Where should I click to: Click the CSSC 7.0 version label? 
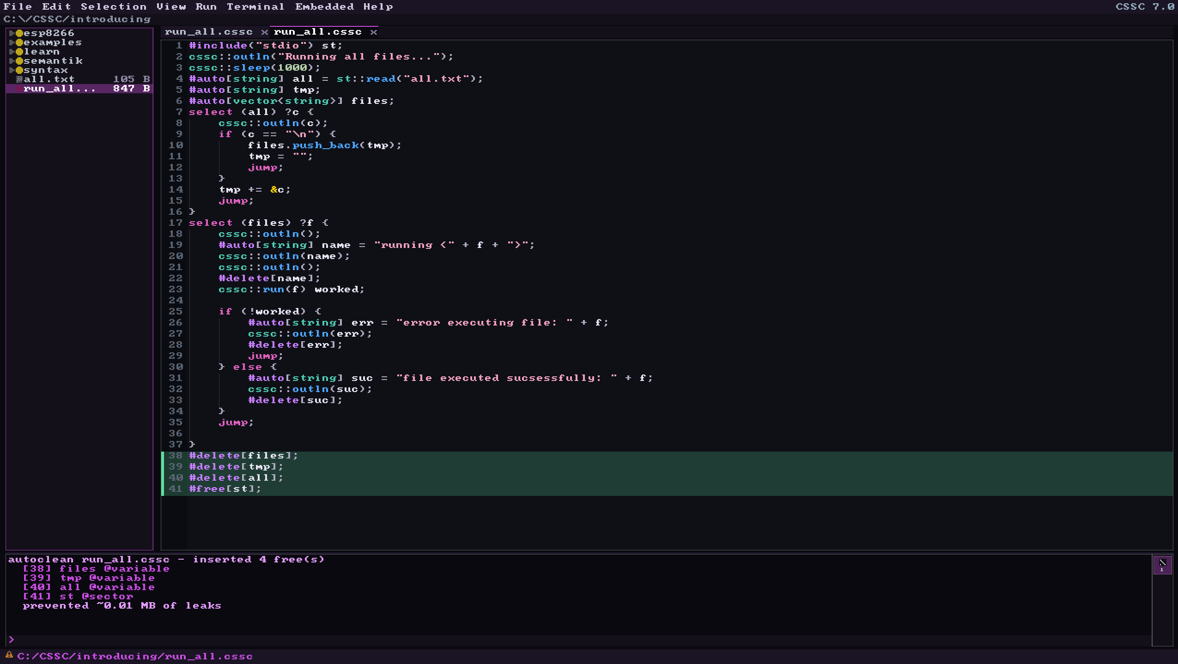1145,6
